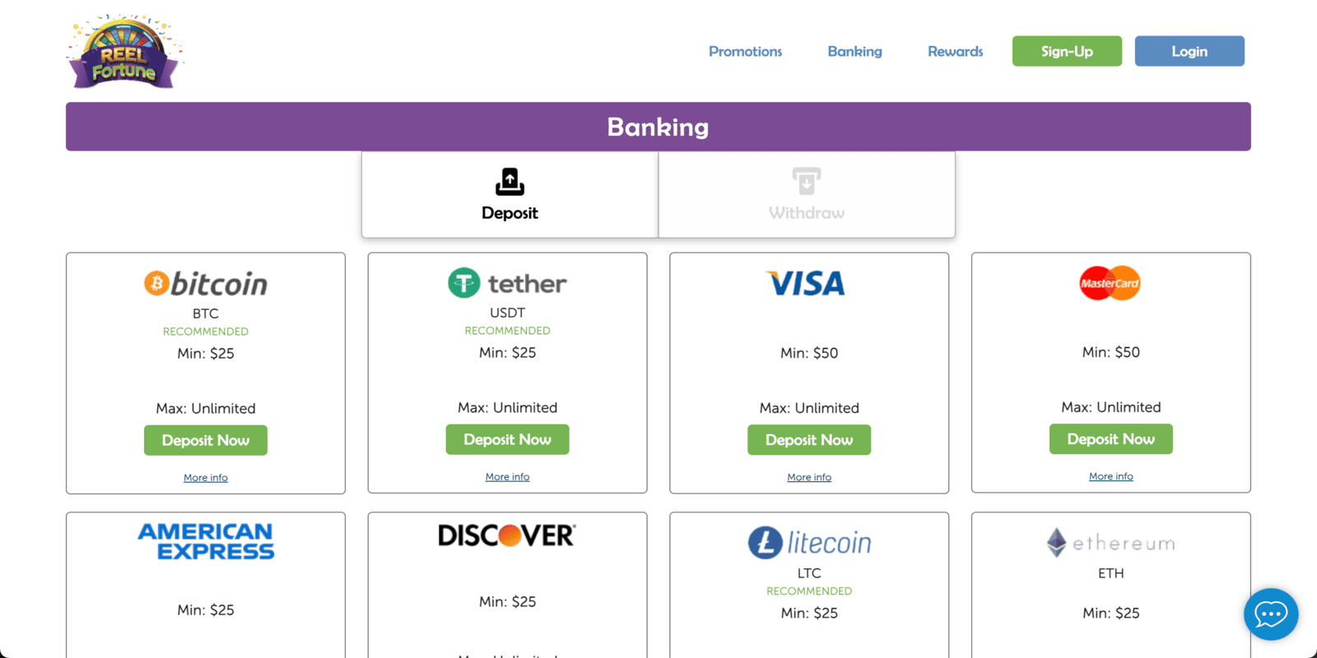Open the live chat bubble
This screenshot has height=658, width=1317.
(1270, 614)
